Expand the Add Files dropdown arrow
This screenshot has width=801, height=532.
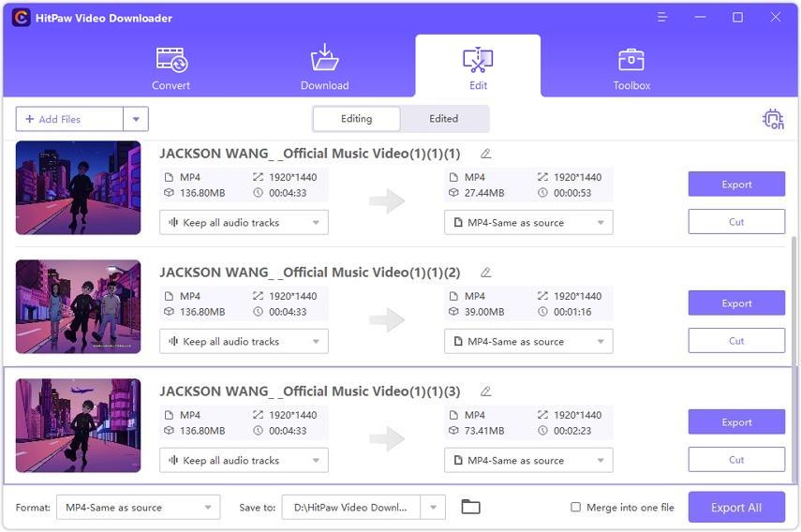136,119
